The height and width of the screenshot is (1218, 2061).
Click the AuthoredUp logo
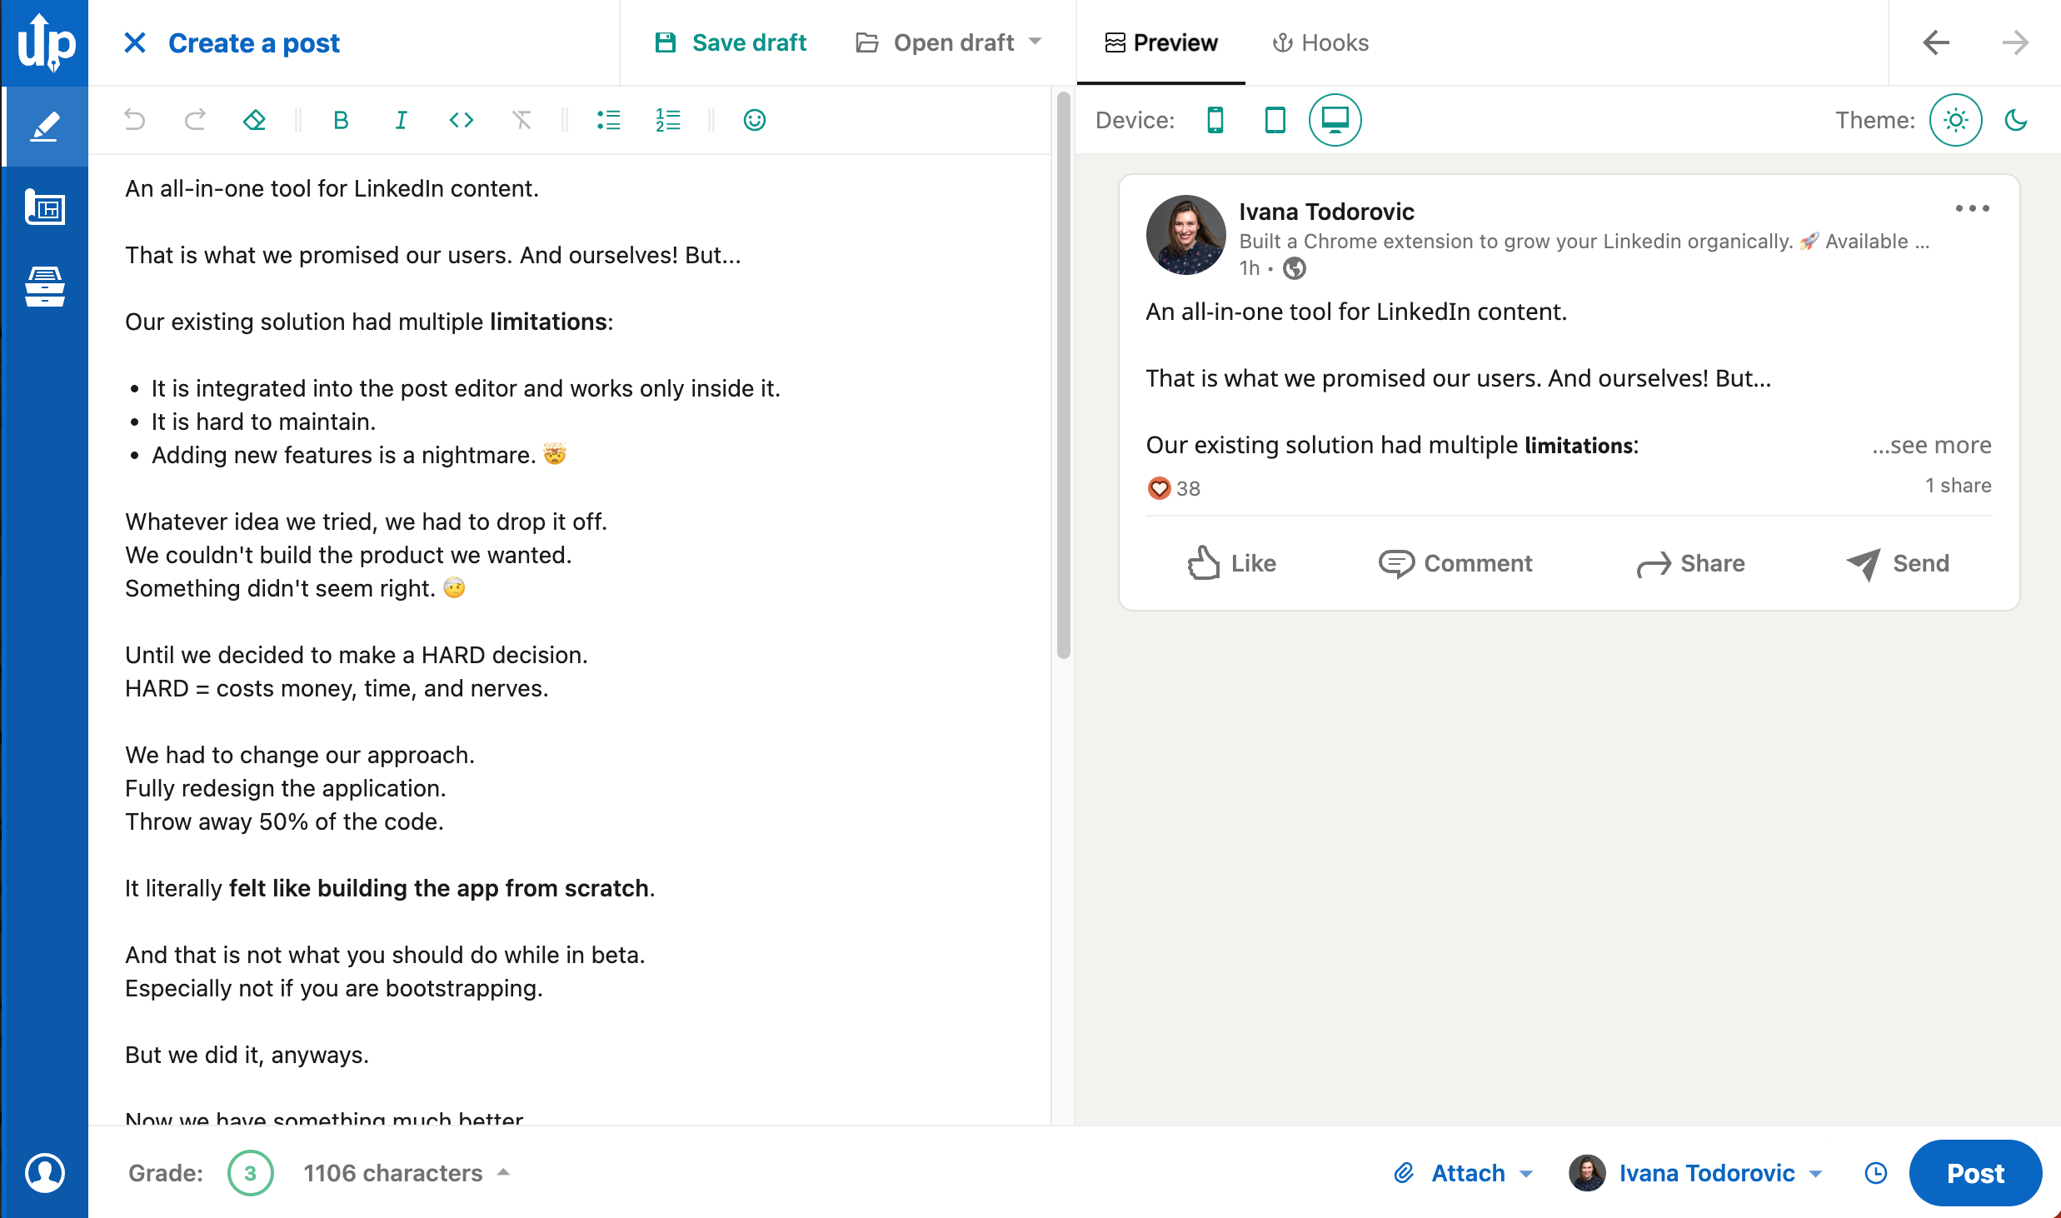45,42
